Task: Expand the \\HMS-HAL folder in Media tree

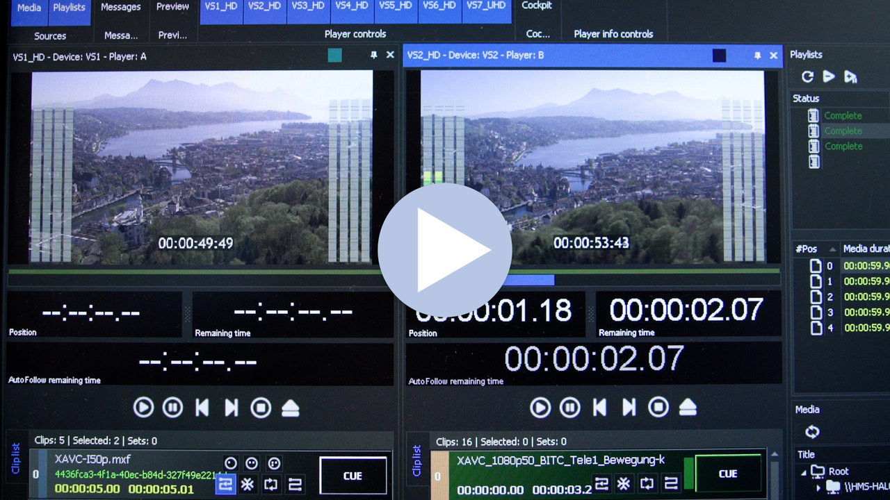Action: tap(818, 487)
